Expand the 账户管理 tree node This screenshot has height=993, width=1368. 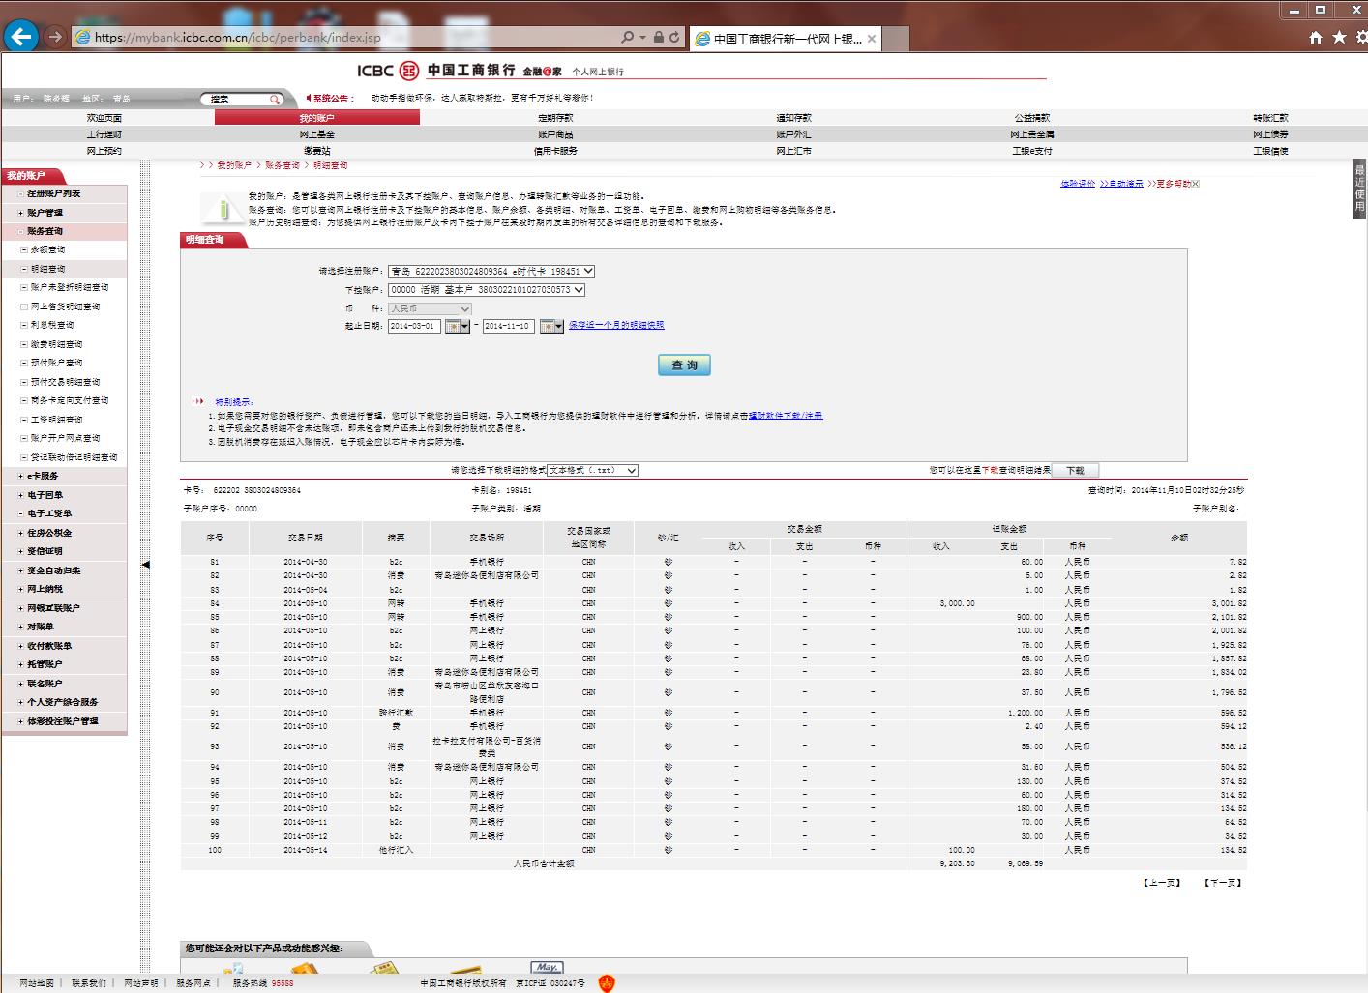coord(21,213)
